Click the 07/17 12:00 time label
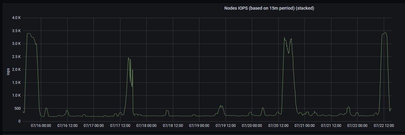 (x=120, y=126)
